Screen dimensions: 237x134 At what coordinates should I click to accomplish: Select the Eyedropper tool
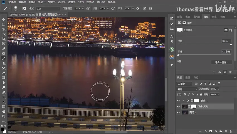(x=4, y=49)
